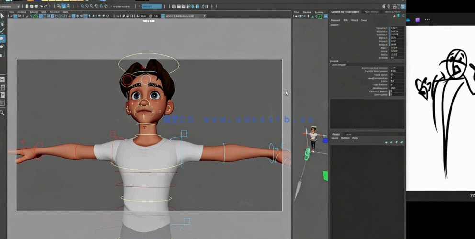Click the rightmost layer editor arrow icon
This screenshot has height=239, width=475.
[x=402, y=142]
